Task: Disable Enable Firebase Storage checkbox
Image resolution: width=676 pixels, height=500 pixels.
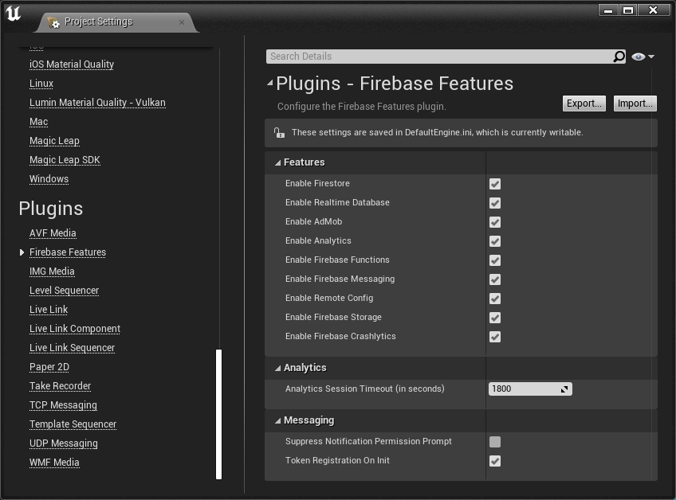Action: (x=495, y=318)
